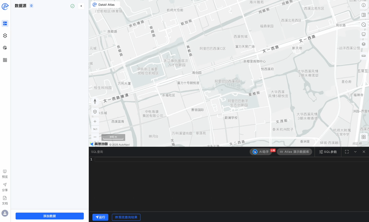Open the components grid sidebar icon
This screenshot has height=222, width=369.
pyautogui.click(x=5, y=60)
